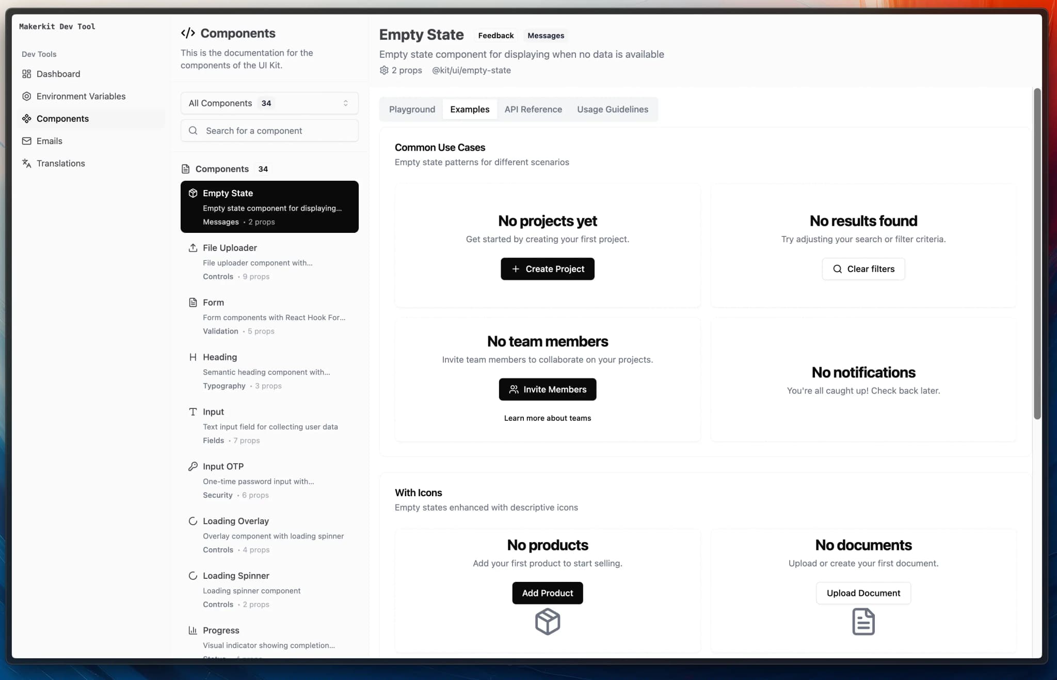Switch to Usage Guidelines
1057x680 pixels.
click(x=613, y=109)
